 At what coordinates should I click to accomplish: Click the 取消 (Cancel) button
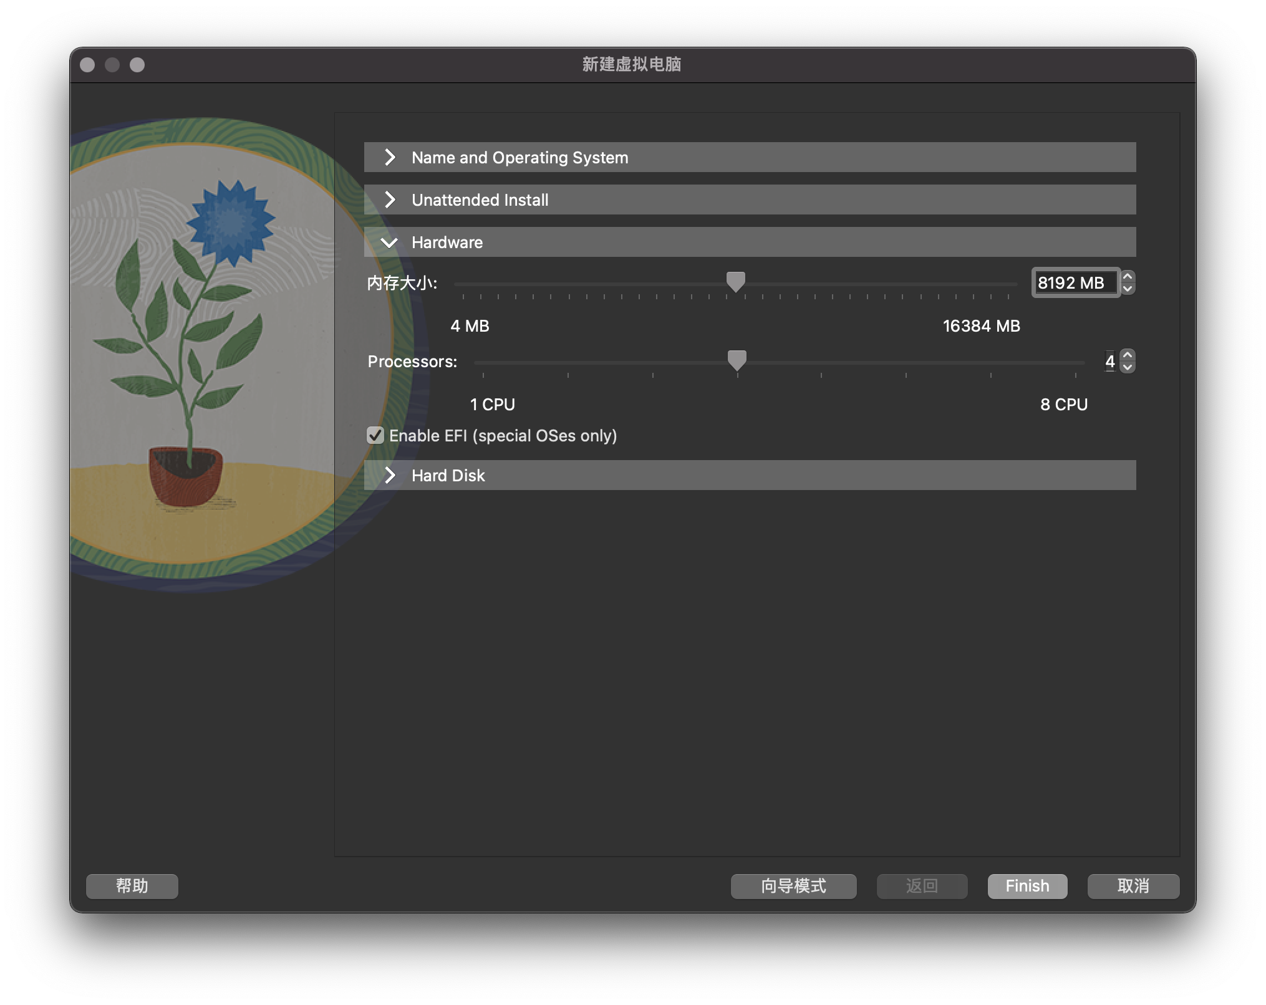(1133, 886)
